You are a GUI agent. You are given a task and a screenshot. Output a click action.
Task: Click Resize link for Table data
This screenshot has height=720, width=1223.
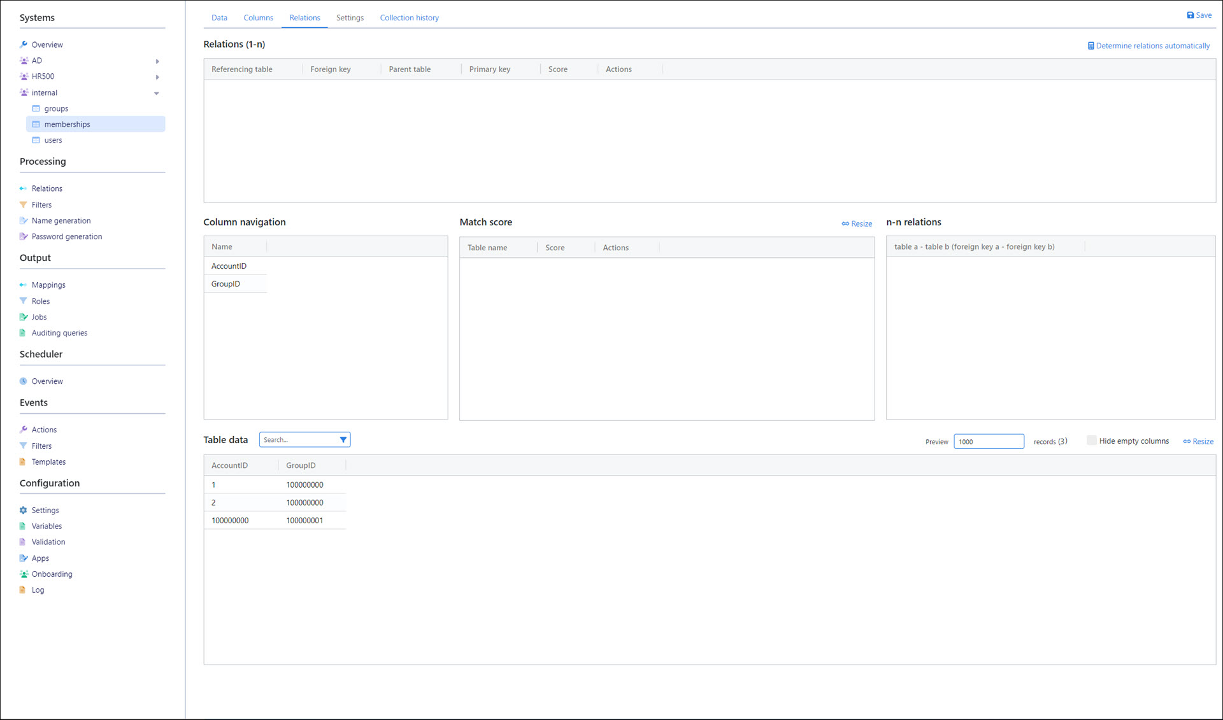click(1198, 442)
